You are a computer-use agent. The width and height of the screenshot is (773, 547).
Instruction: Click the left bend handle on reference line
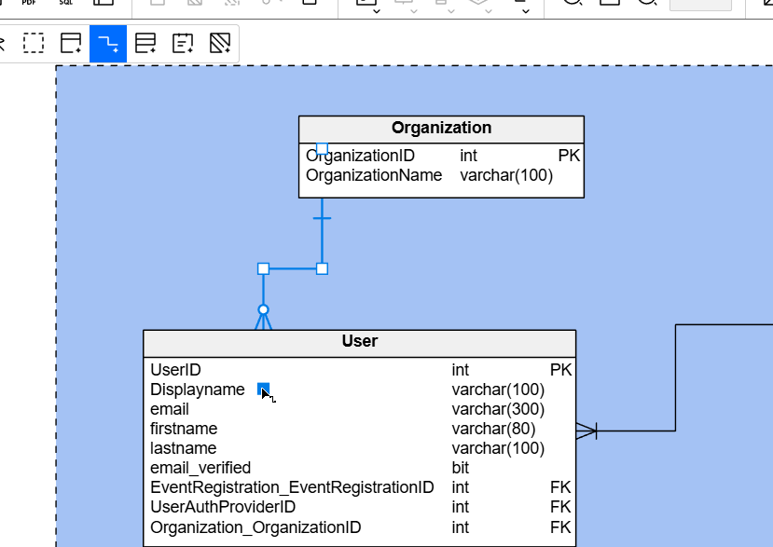click(x=263, y=268)
